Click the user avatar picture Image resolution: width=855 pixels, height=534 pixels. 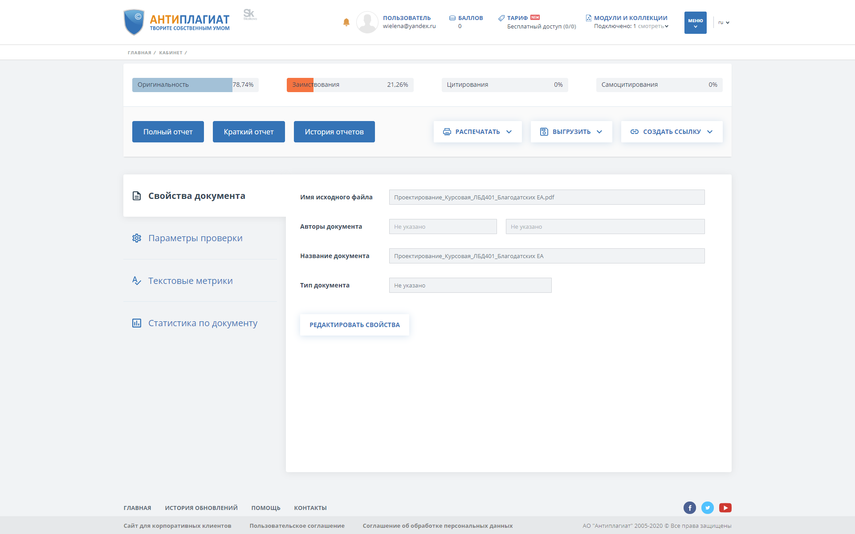click(x=367, y=22)
